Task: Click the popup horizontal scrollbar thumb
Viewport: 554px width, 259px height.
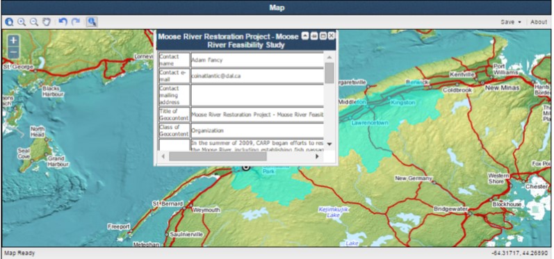Action: click(218, 156)
